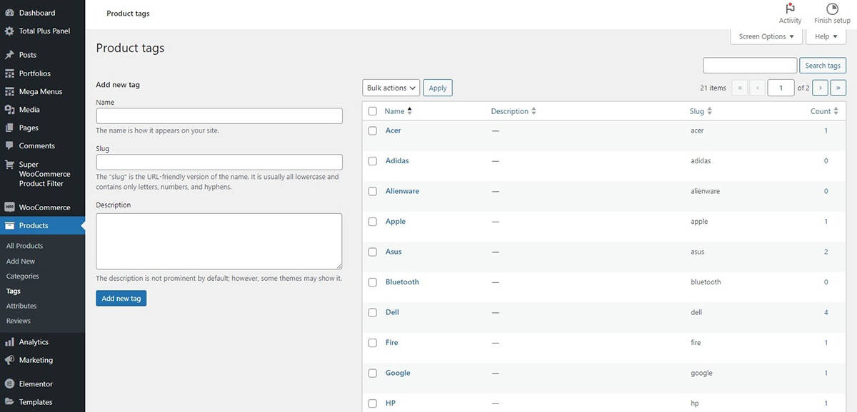Click the Templates folder icon
This screenshot has width=857, height=412.
pyautogui.click(x=9, y=402)
